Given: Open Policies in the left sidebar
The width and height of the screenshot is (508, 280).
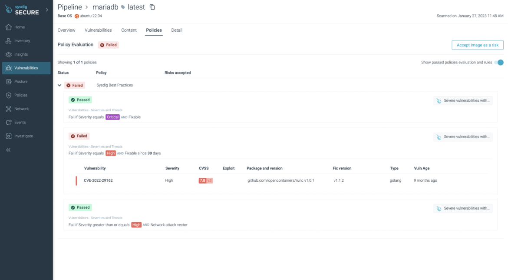Looking at the screenshot, I should [x=26, y=95].
